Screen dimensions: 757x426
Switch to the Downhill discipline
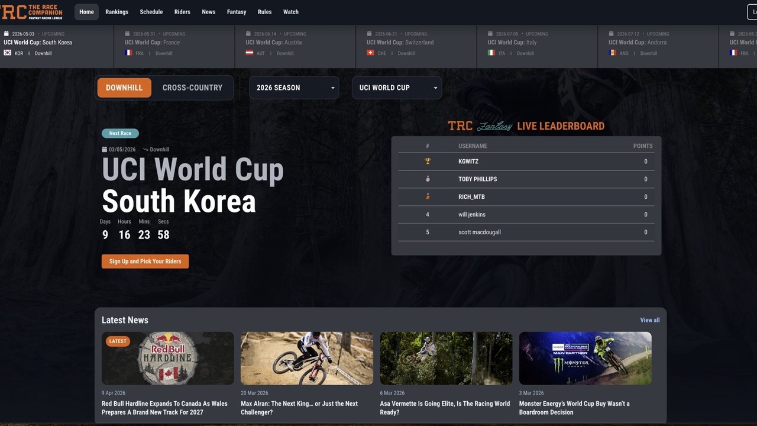(x=124, y=88)
